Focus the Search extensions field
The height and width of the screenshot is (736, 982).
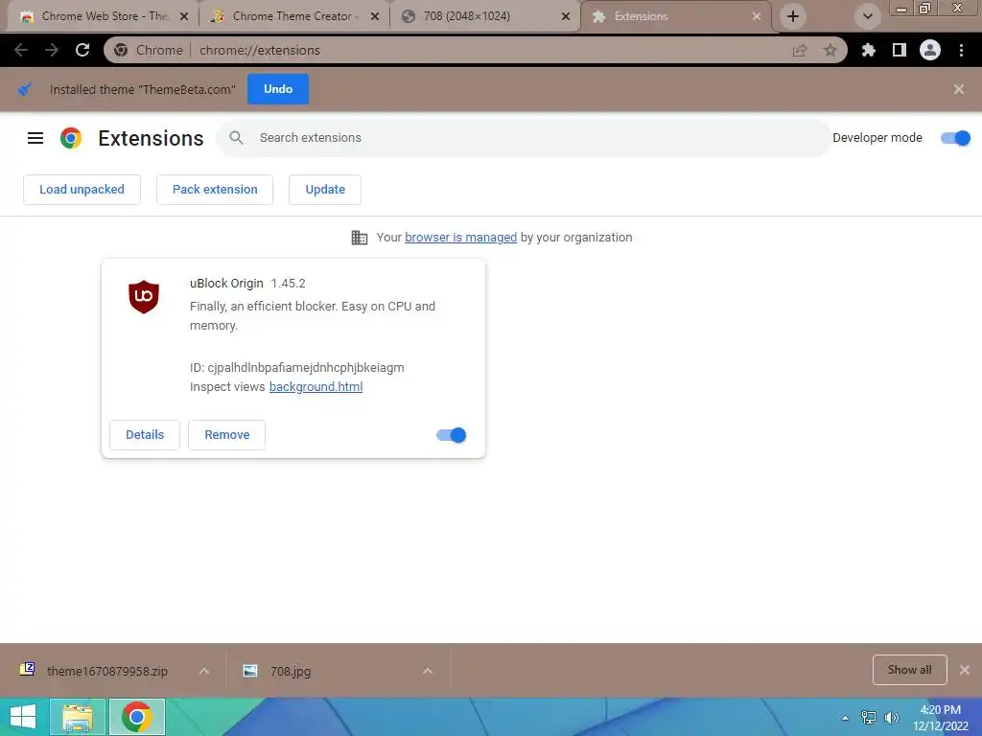(x=524, y=138)
